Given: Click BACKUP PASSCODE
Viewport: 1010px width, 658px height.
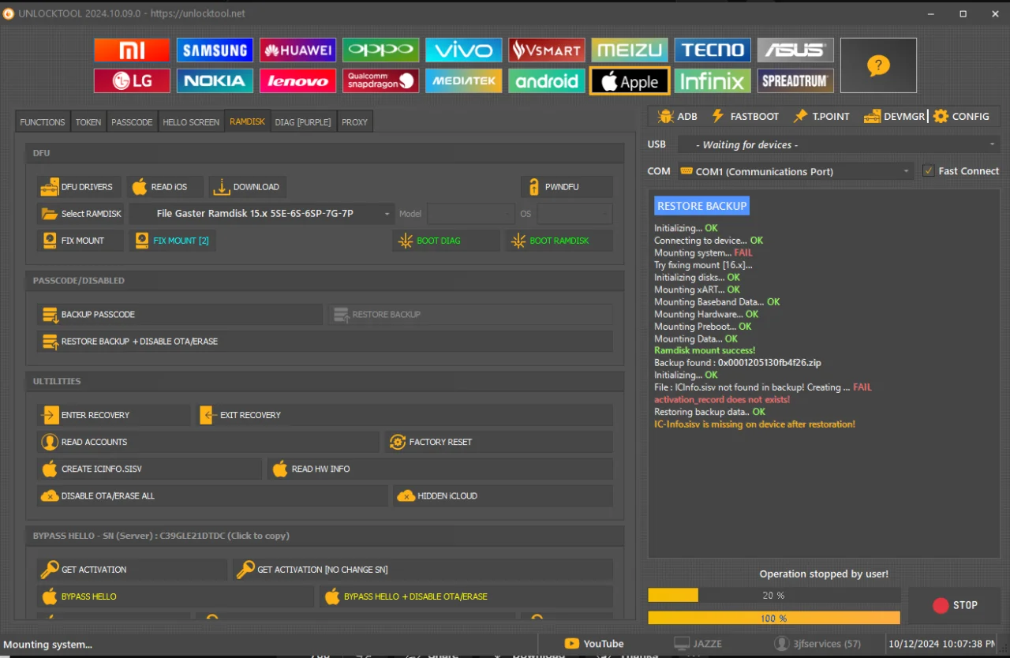Looking at the screenshot, I should point(180,315).
